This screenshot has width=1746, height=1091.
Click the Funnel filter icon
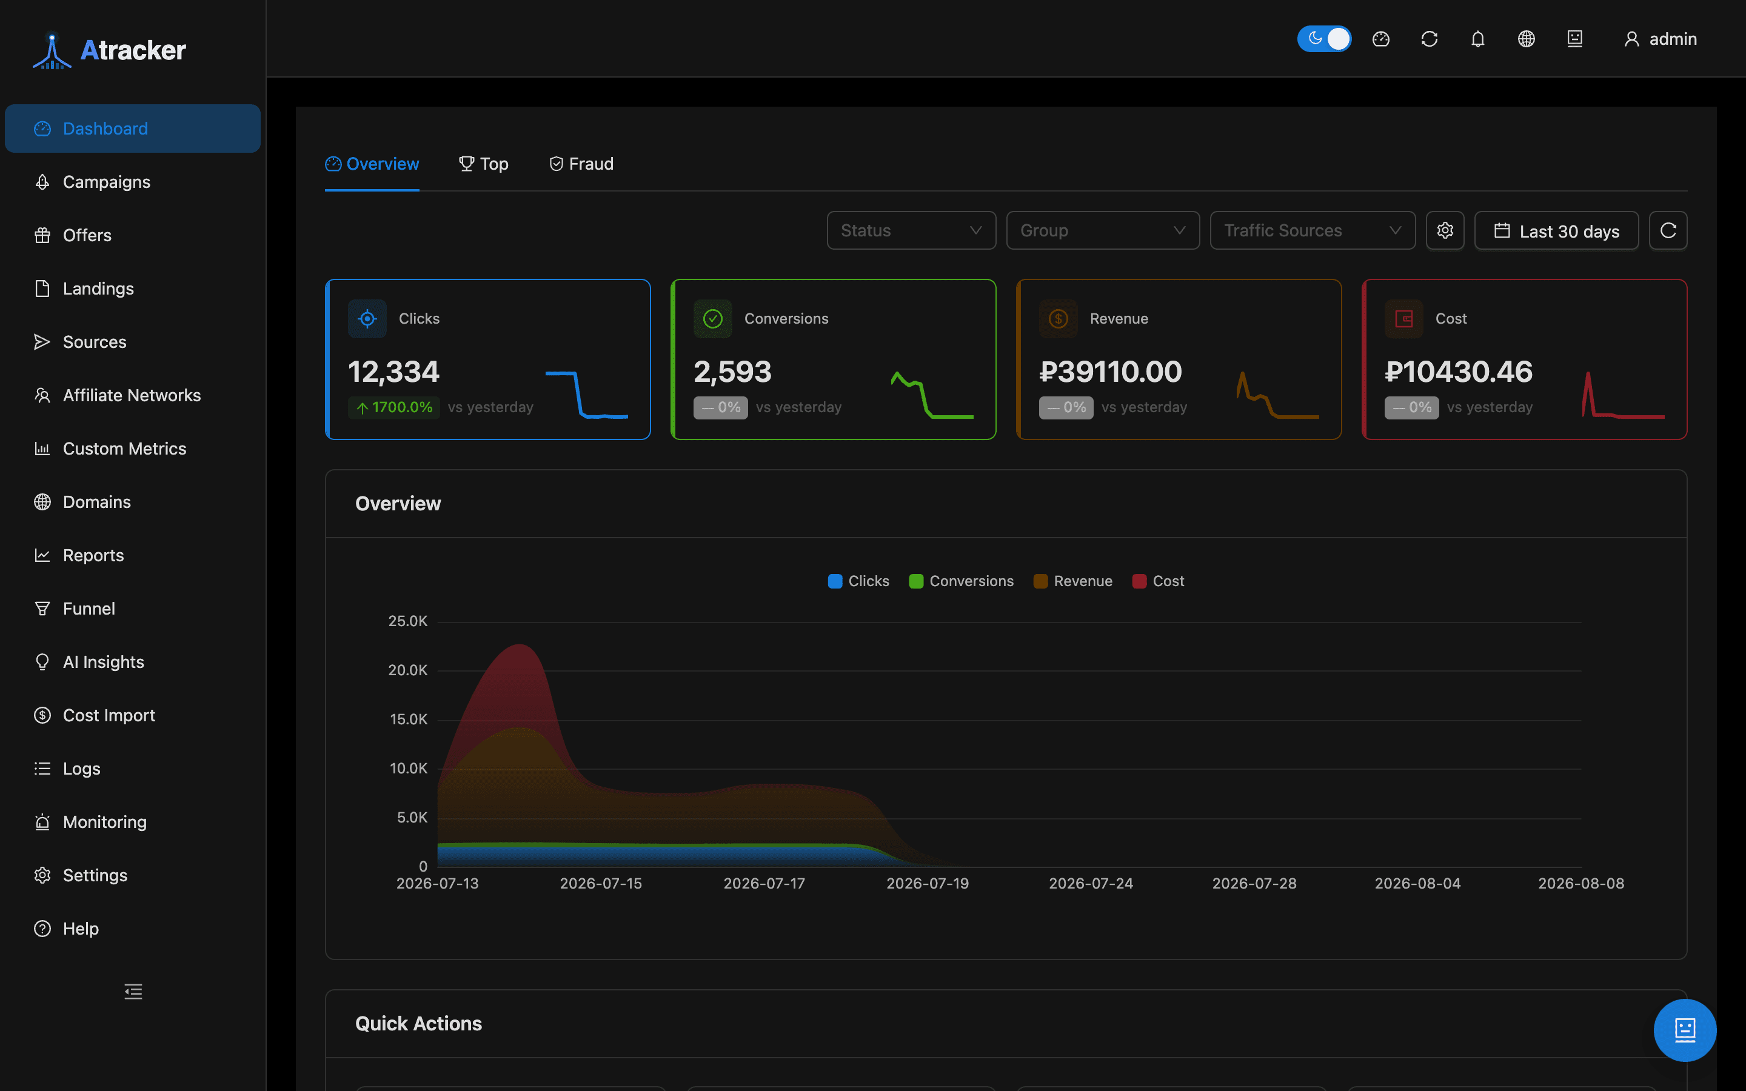(42, 609)
